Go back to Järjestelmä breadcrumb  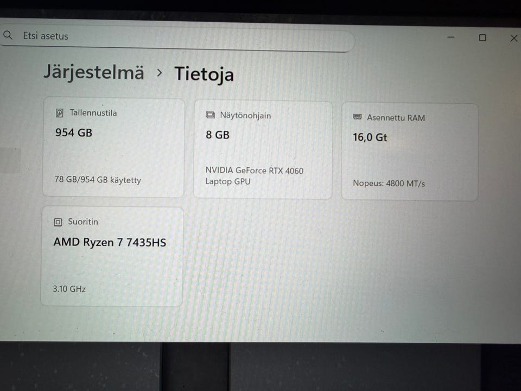pyautogui.click(x=94, y=72)
